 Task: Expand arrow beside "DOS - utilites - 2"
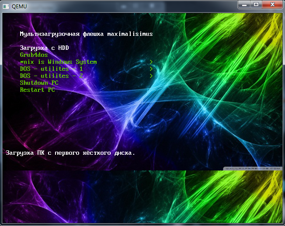pos(151,76)
